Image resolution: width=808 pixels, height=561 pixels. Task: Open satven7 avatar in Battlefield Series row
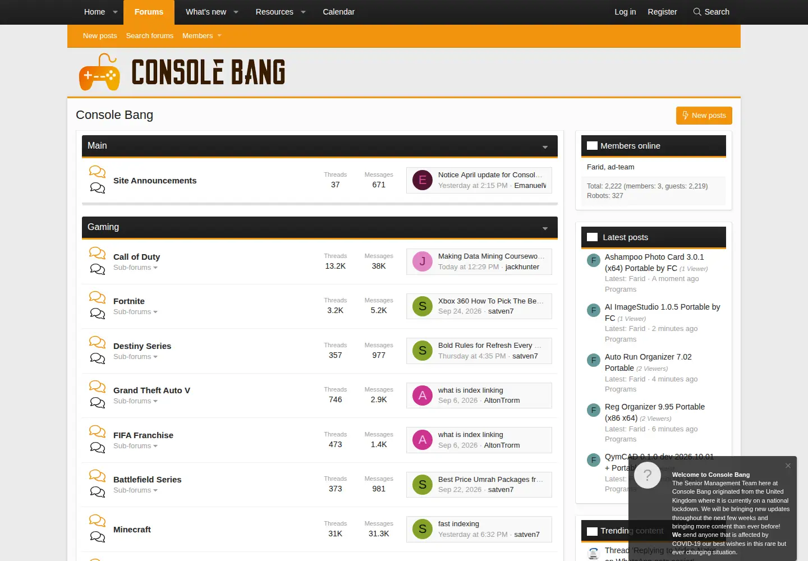[423, 485]
